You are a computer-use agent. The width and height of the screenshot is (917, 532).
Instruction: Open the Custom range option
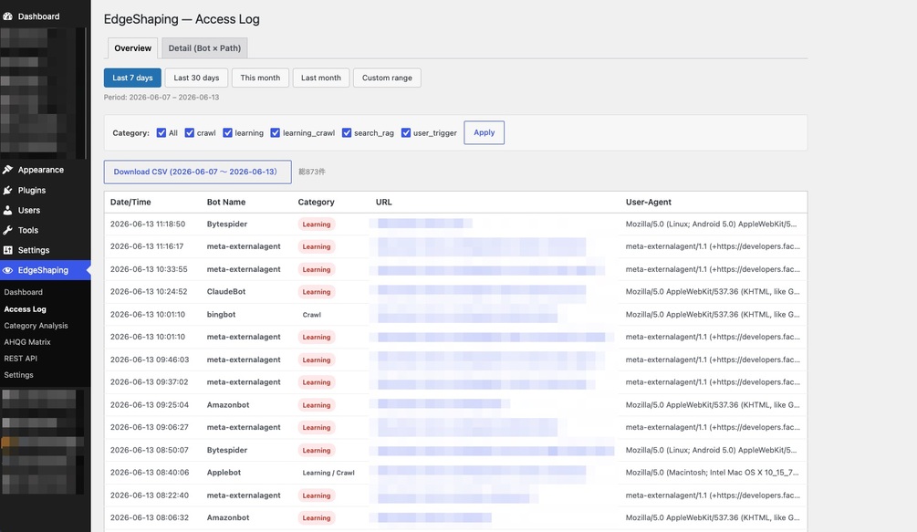pos(387,78)
